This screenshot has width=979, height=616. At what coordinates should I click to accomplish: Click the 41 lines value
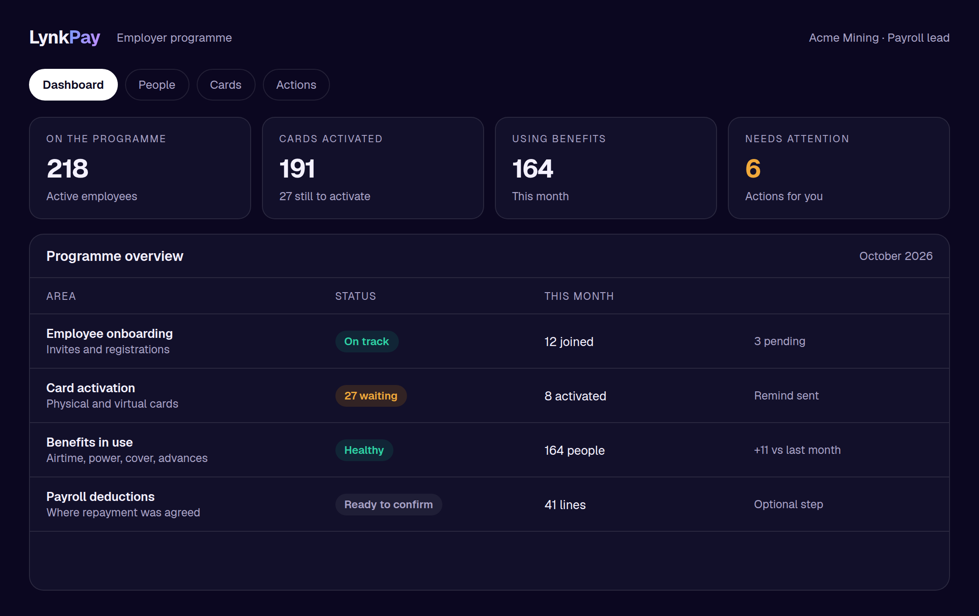[565, 505]
